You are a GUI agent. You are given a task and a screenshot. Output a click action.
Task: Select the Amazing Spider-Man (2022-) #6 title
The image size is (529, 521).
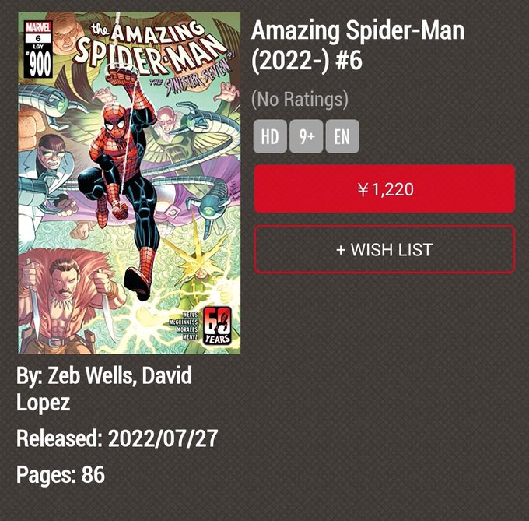[358, 45]
